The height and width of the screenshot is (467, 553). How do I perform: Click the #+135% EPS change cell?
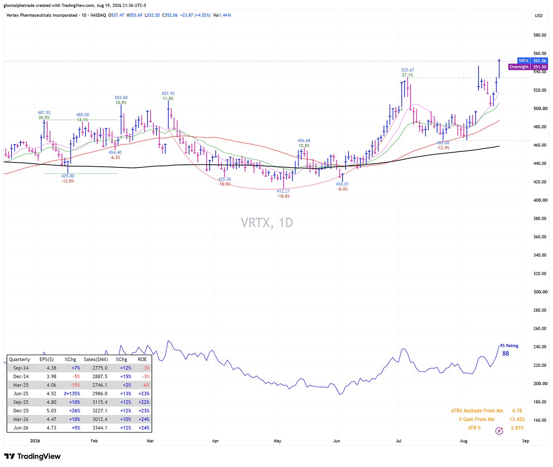71,394
